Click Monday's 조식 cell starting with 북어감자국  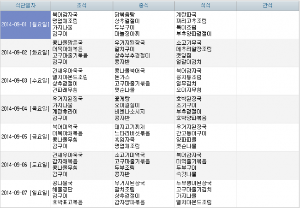click(x=81, y=24)
